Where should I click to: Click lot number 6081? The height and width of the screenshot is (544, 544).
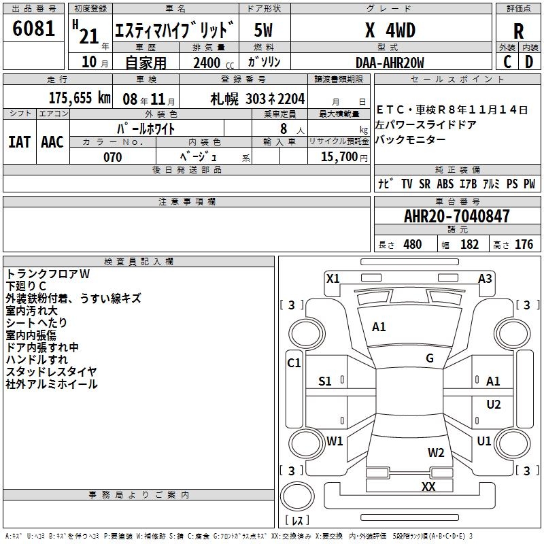pos(33,28)
